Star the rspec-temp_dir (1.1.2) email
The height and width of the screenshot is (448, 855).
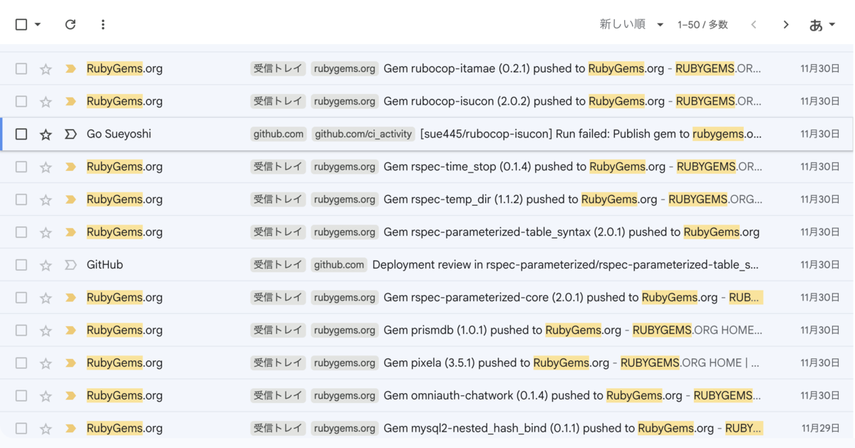pyautogui.click(x=46, y=200)
